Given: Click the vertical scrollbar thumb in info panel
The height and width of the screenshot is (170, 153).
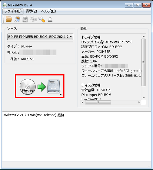Looking at the screenshot, I should click(144, 62).
